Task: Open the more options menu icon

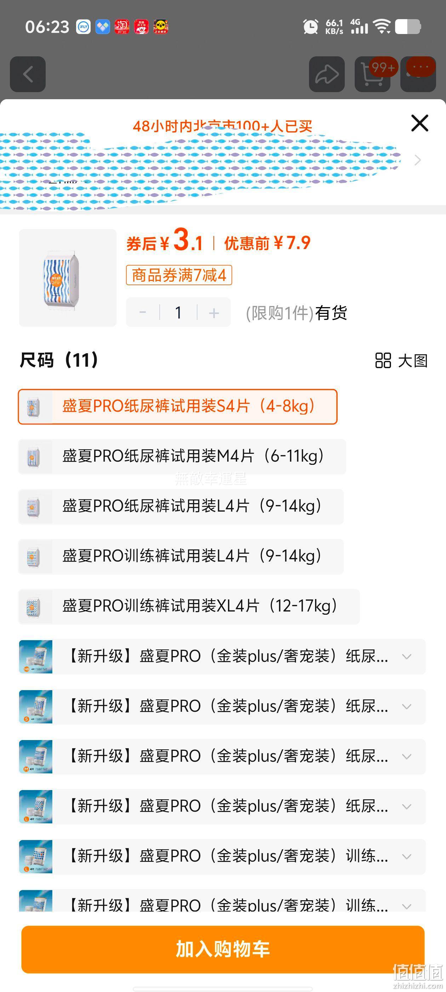Action: pyautogui.click(x=418, y=74)
